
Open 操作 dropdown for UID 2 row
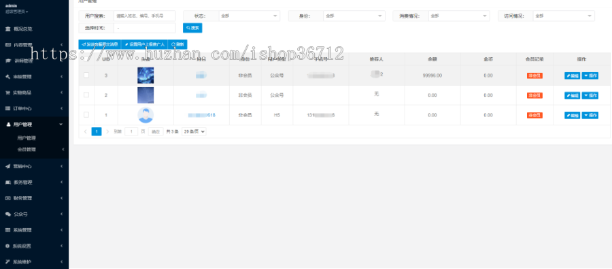[590, 95]
